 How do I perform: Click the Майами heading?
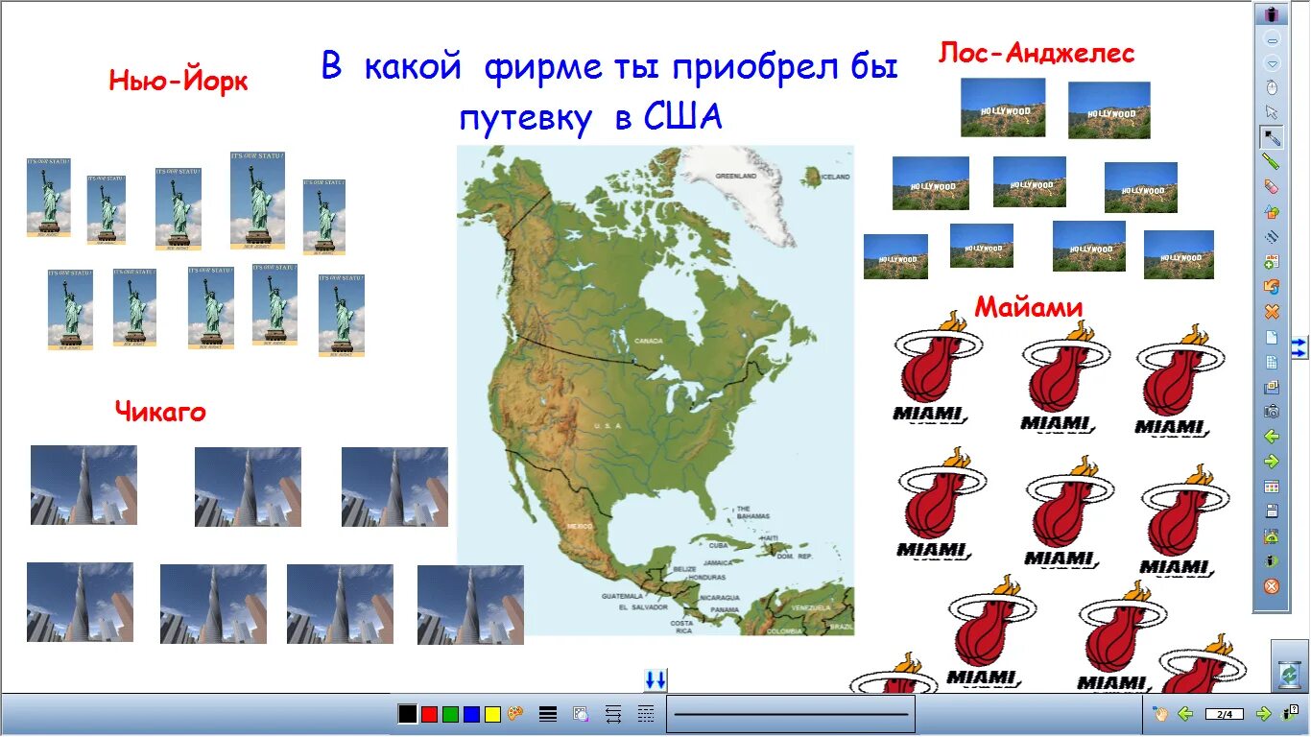pyautogui.click(x=1029, y=307)
